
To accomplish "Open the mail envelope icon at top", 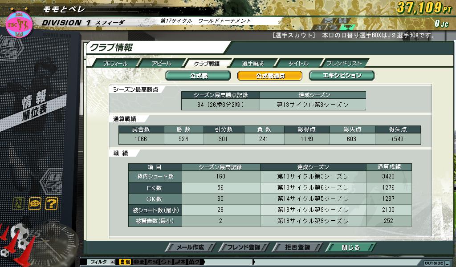I will point(329,20).
